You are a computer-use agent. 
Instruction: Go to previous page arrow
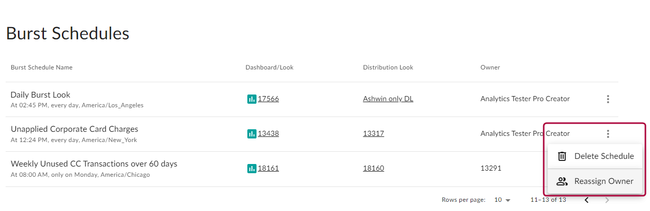(x=587, y=200)
